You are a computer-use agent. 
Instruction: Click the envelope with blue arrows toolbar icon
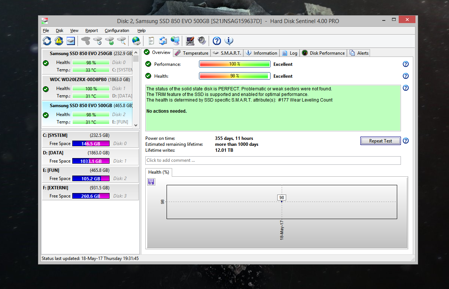point(163,41)
